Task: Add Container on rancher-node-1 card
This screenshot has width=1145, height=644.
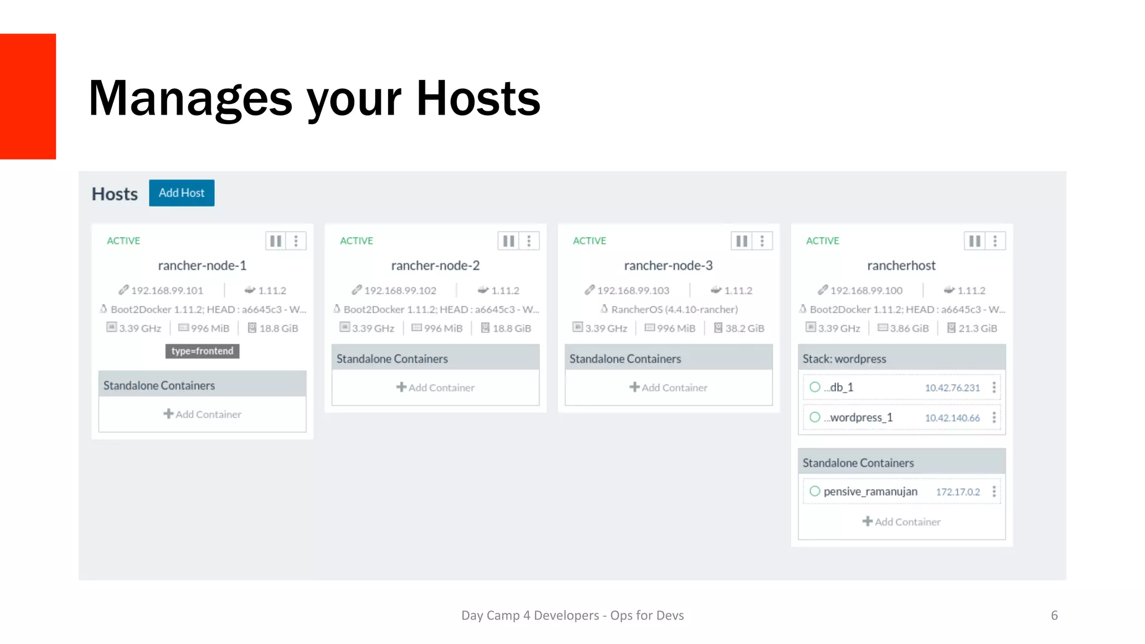Action: tap(202, 414)
